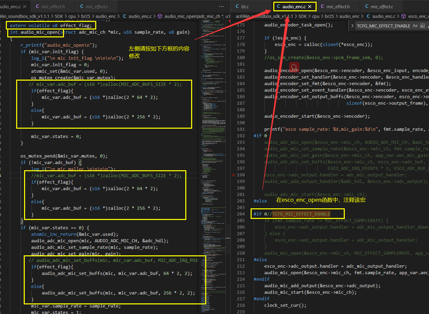Open SDK breadcrumb in left editor
Screen dimensions: 429x314
click(x=59, y=16)
